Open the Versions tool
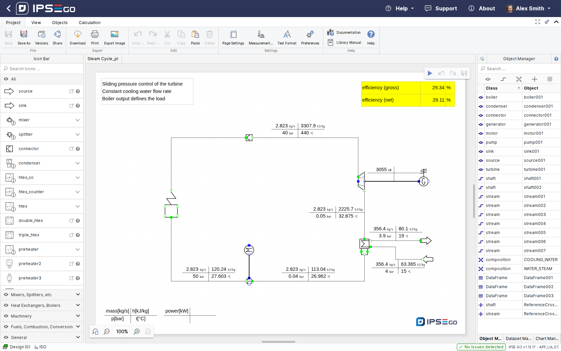This screenshot has height=351, width=561. point(41,34)
